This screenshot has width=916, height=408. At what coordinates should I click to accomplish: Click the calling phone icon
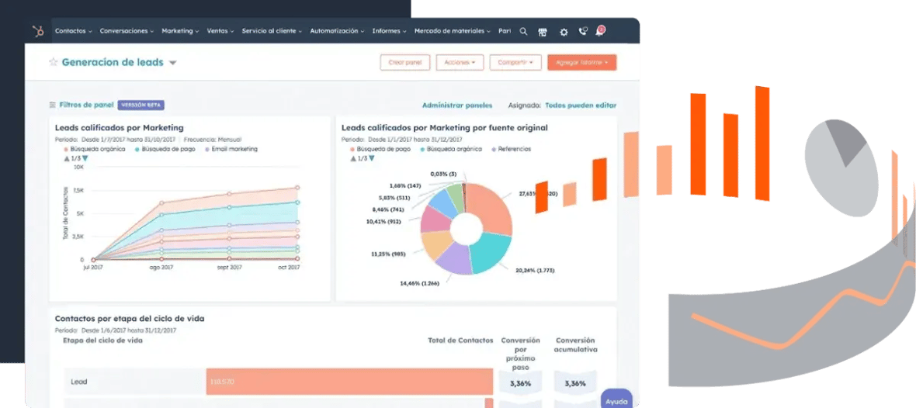[x=582, y=32]
